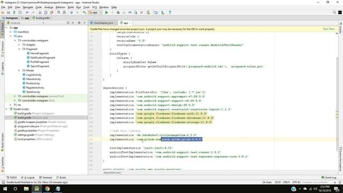This screenshot has width=343, height=193.
Task: Click the CRLF line separator status item
Action: point(286,182)
